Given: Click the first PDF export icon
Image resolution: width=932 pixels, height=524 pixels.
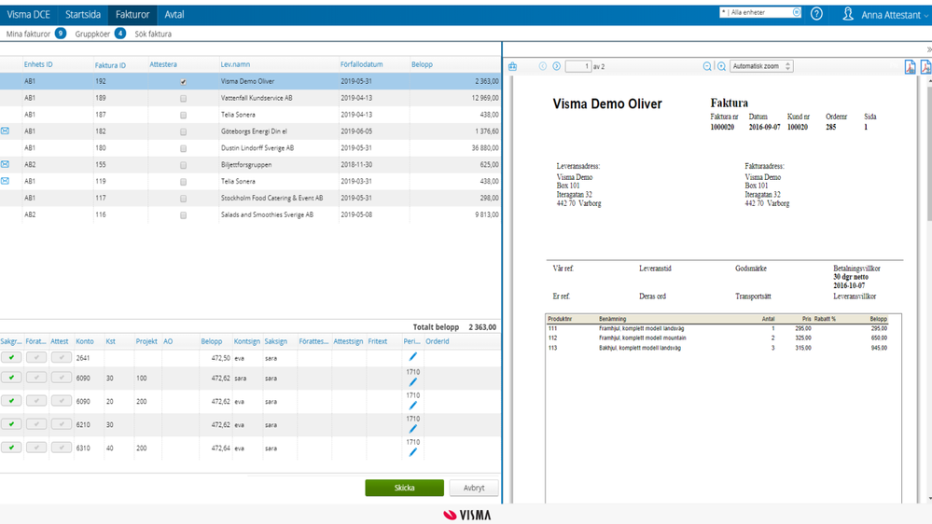Looking at the screenshot, I should [x=910, y=67].
